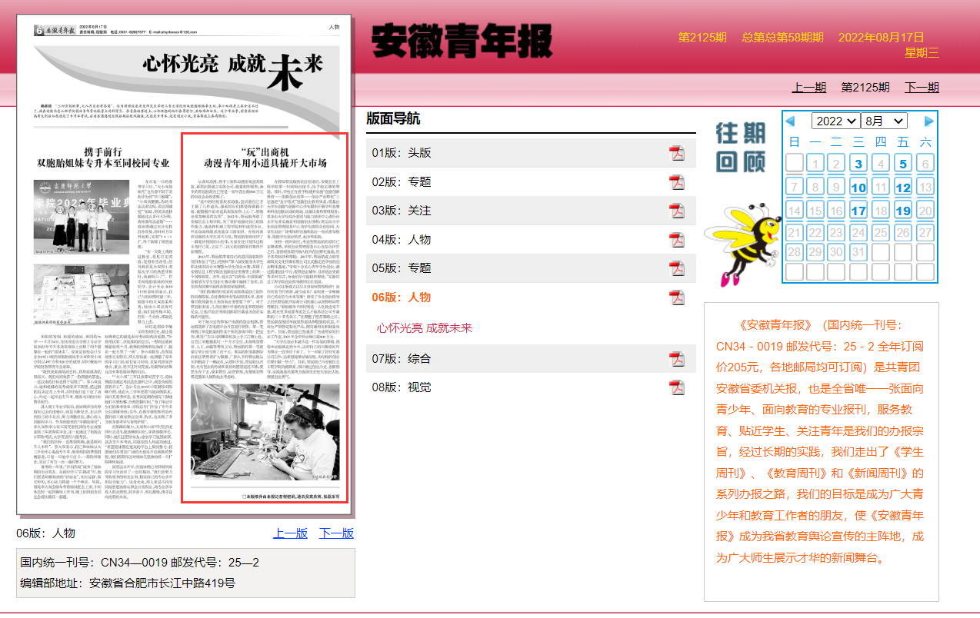This screenshot has height=618, width=980.
Task: Open the 2022 year dropdown
Action: (x=836, y=121)
